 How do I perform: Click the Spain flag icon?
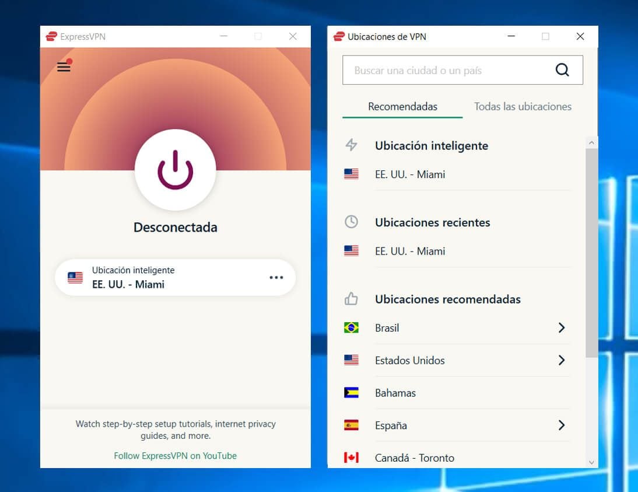coord(351,425)
